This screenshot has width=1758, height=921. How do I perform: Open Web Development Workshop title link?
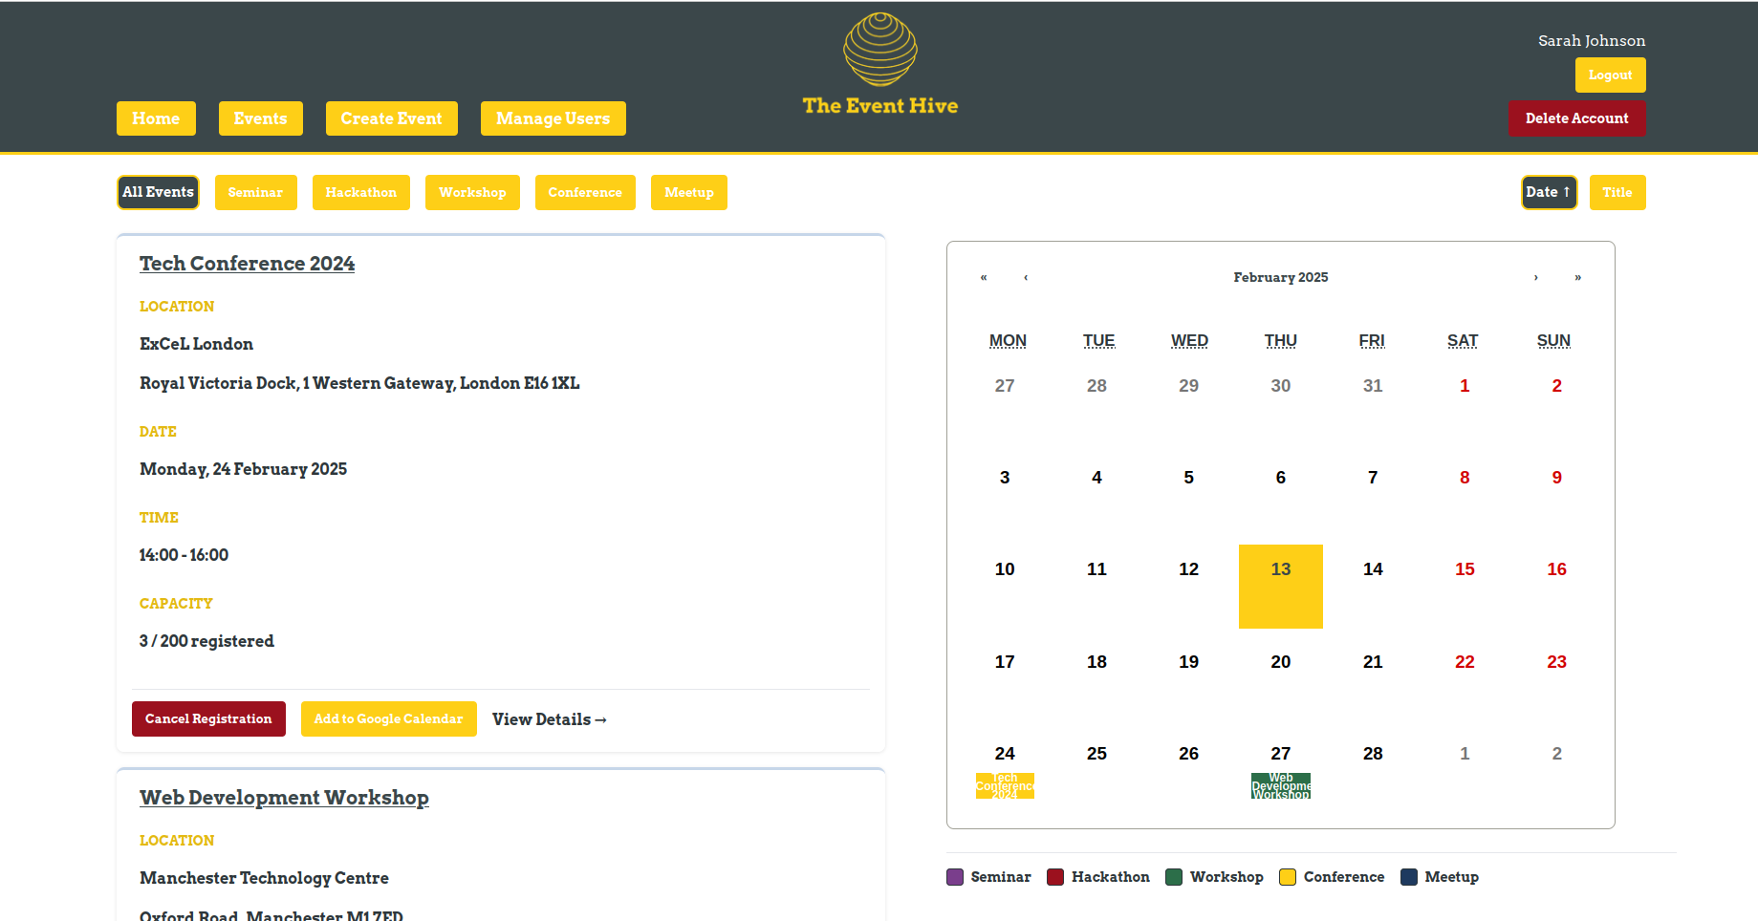point(284,798)
